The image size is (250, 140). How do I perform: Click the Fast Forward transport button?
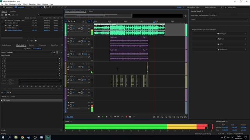(x=118, y=117)
